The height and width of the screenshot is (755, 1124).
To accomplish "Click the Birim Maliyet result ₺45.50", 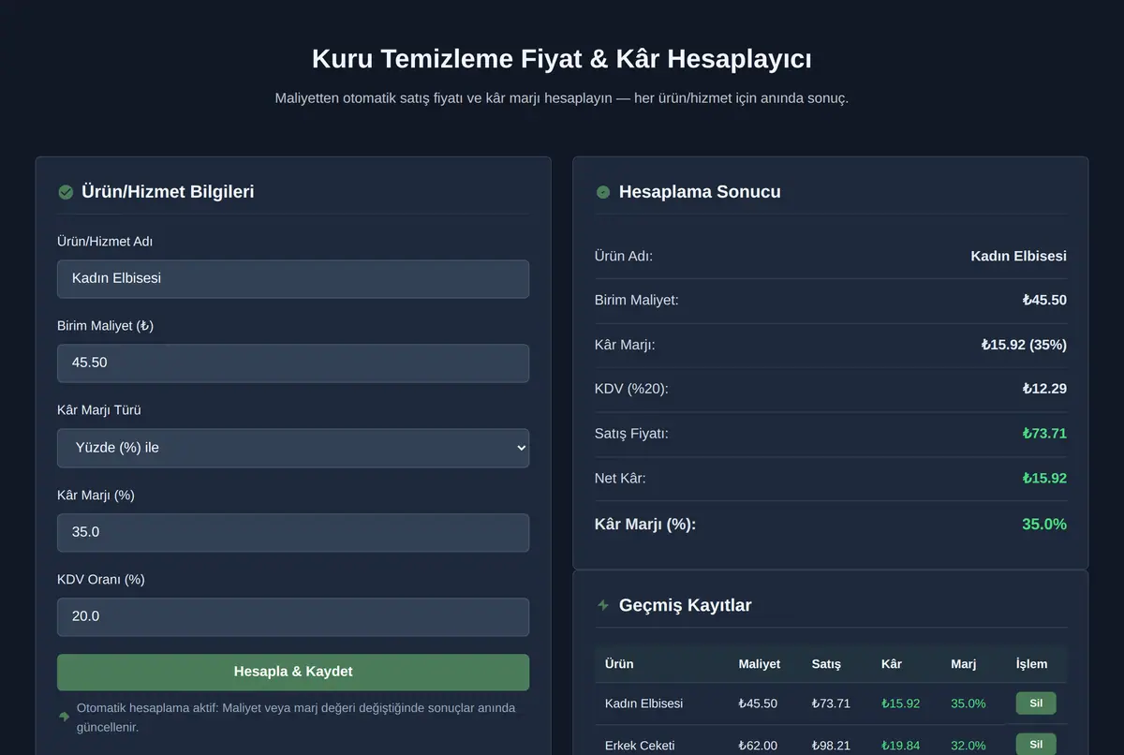I will 1044,301.
